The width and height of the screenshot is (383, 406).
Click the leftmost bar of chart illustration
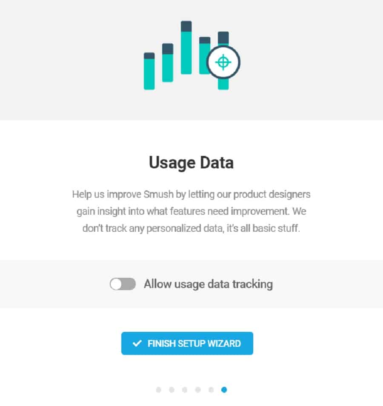(149, 72)
